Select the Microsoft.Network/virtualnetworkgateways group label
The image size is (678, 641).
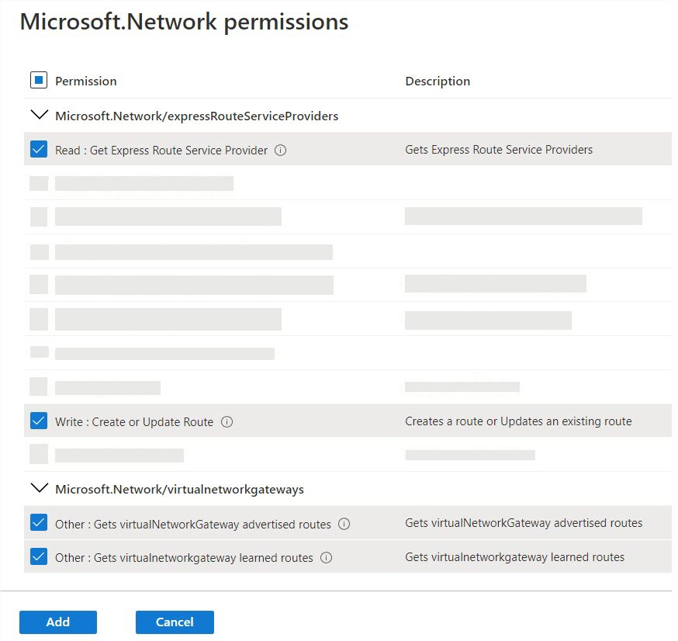pos(179,490)
